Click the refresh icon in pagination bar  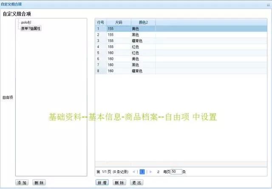(x=158, y=172)
